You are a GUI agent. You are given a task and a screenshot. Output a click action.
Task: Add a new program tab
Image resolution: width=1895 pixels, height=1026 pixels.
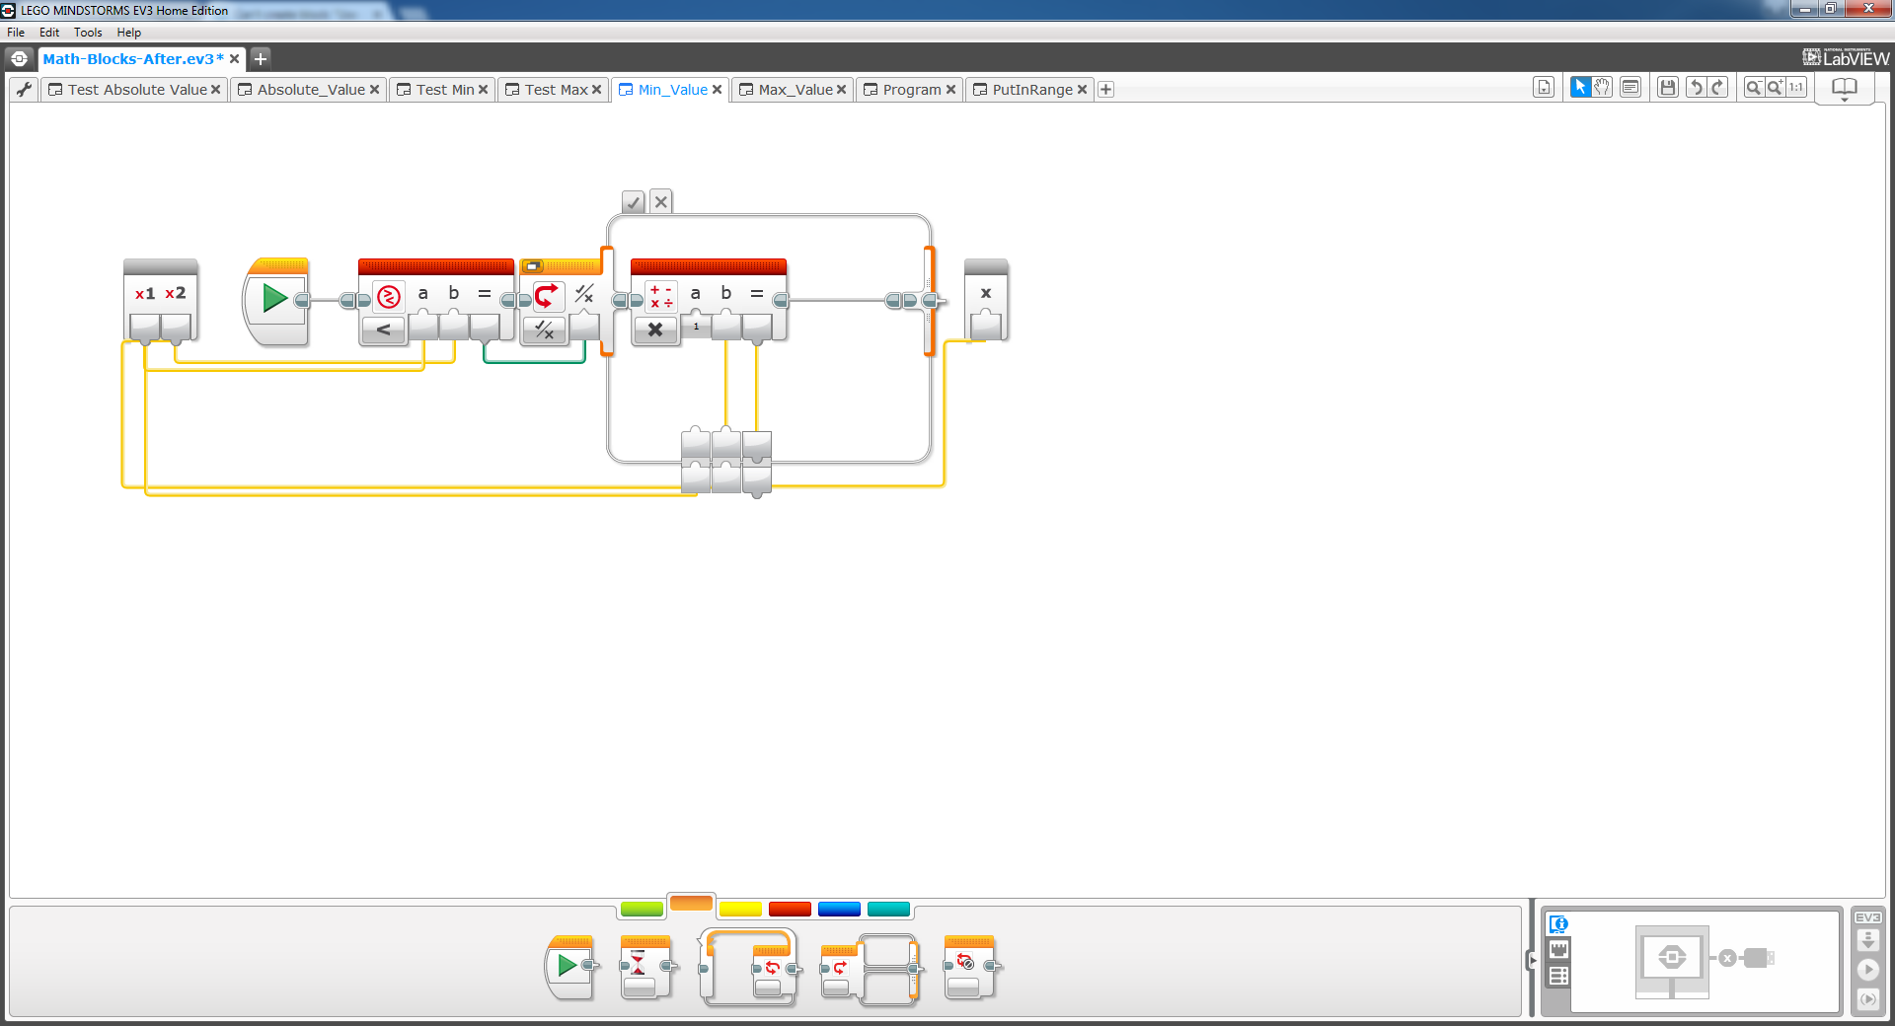point(1106,90)
